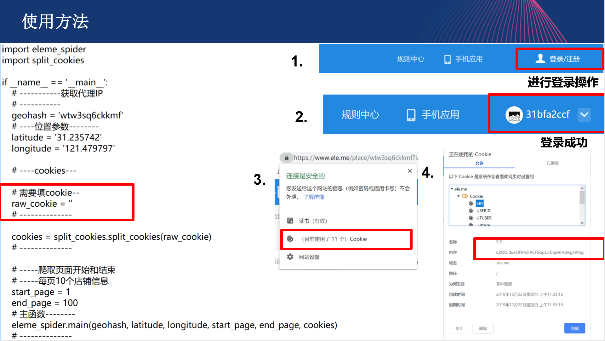Viewport: 605px width, 341px height.
Task: Expand the dropdown arrow beside 31bfa2ccf
Action: pyautogui.click(x=584, y=115)
